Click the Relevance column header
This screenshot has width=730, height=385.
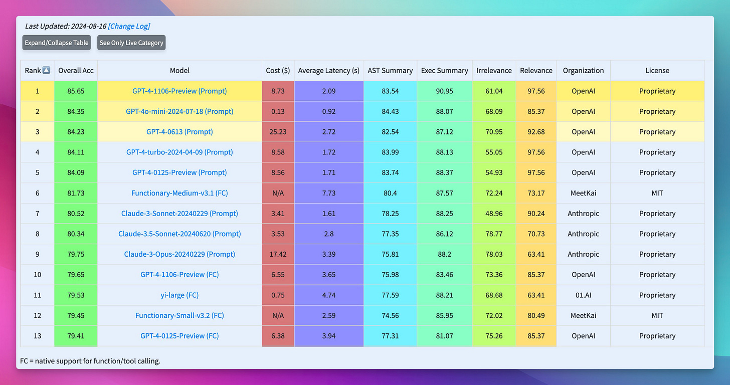(536, 71)
